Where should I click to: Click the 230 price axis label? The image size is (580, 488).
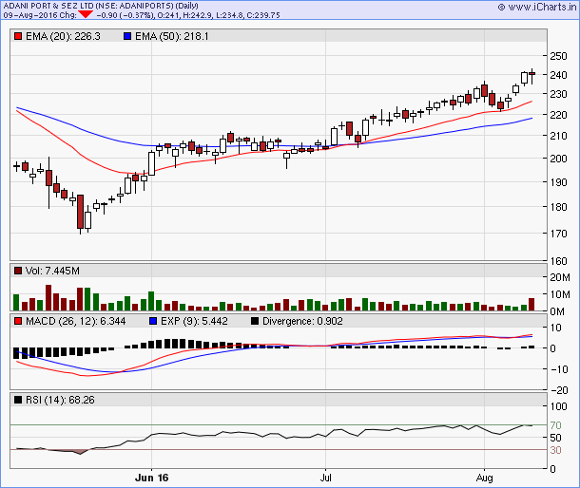(x=558, y=94)
